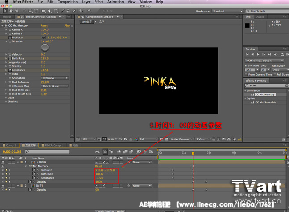The image size is (289, 212).
Task: Select CC Mr. Smoothie preset
Action: (x=266, y=102)
